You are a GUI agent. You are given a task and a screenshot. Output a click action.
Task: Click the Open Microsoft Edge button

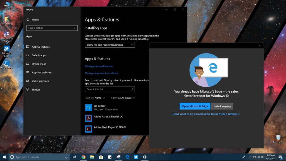(x=195, y=106)
